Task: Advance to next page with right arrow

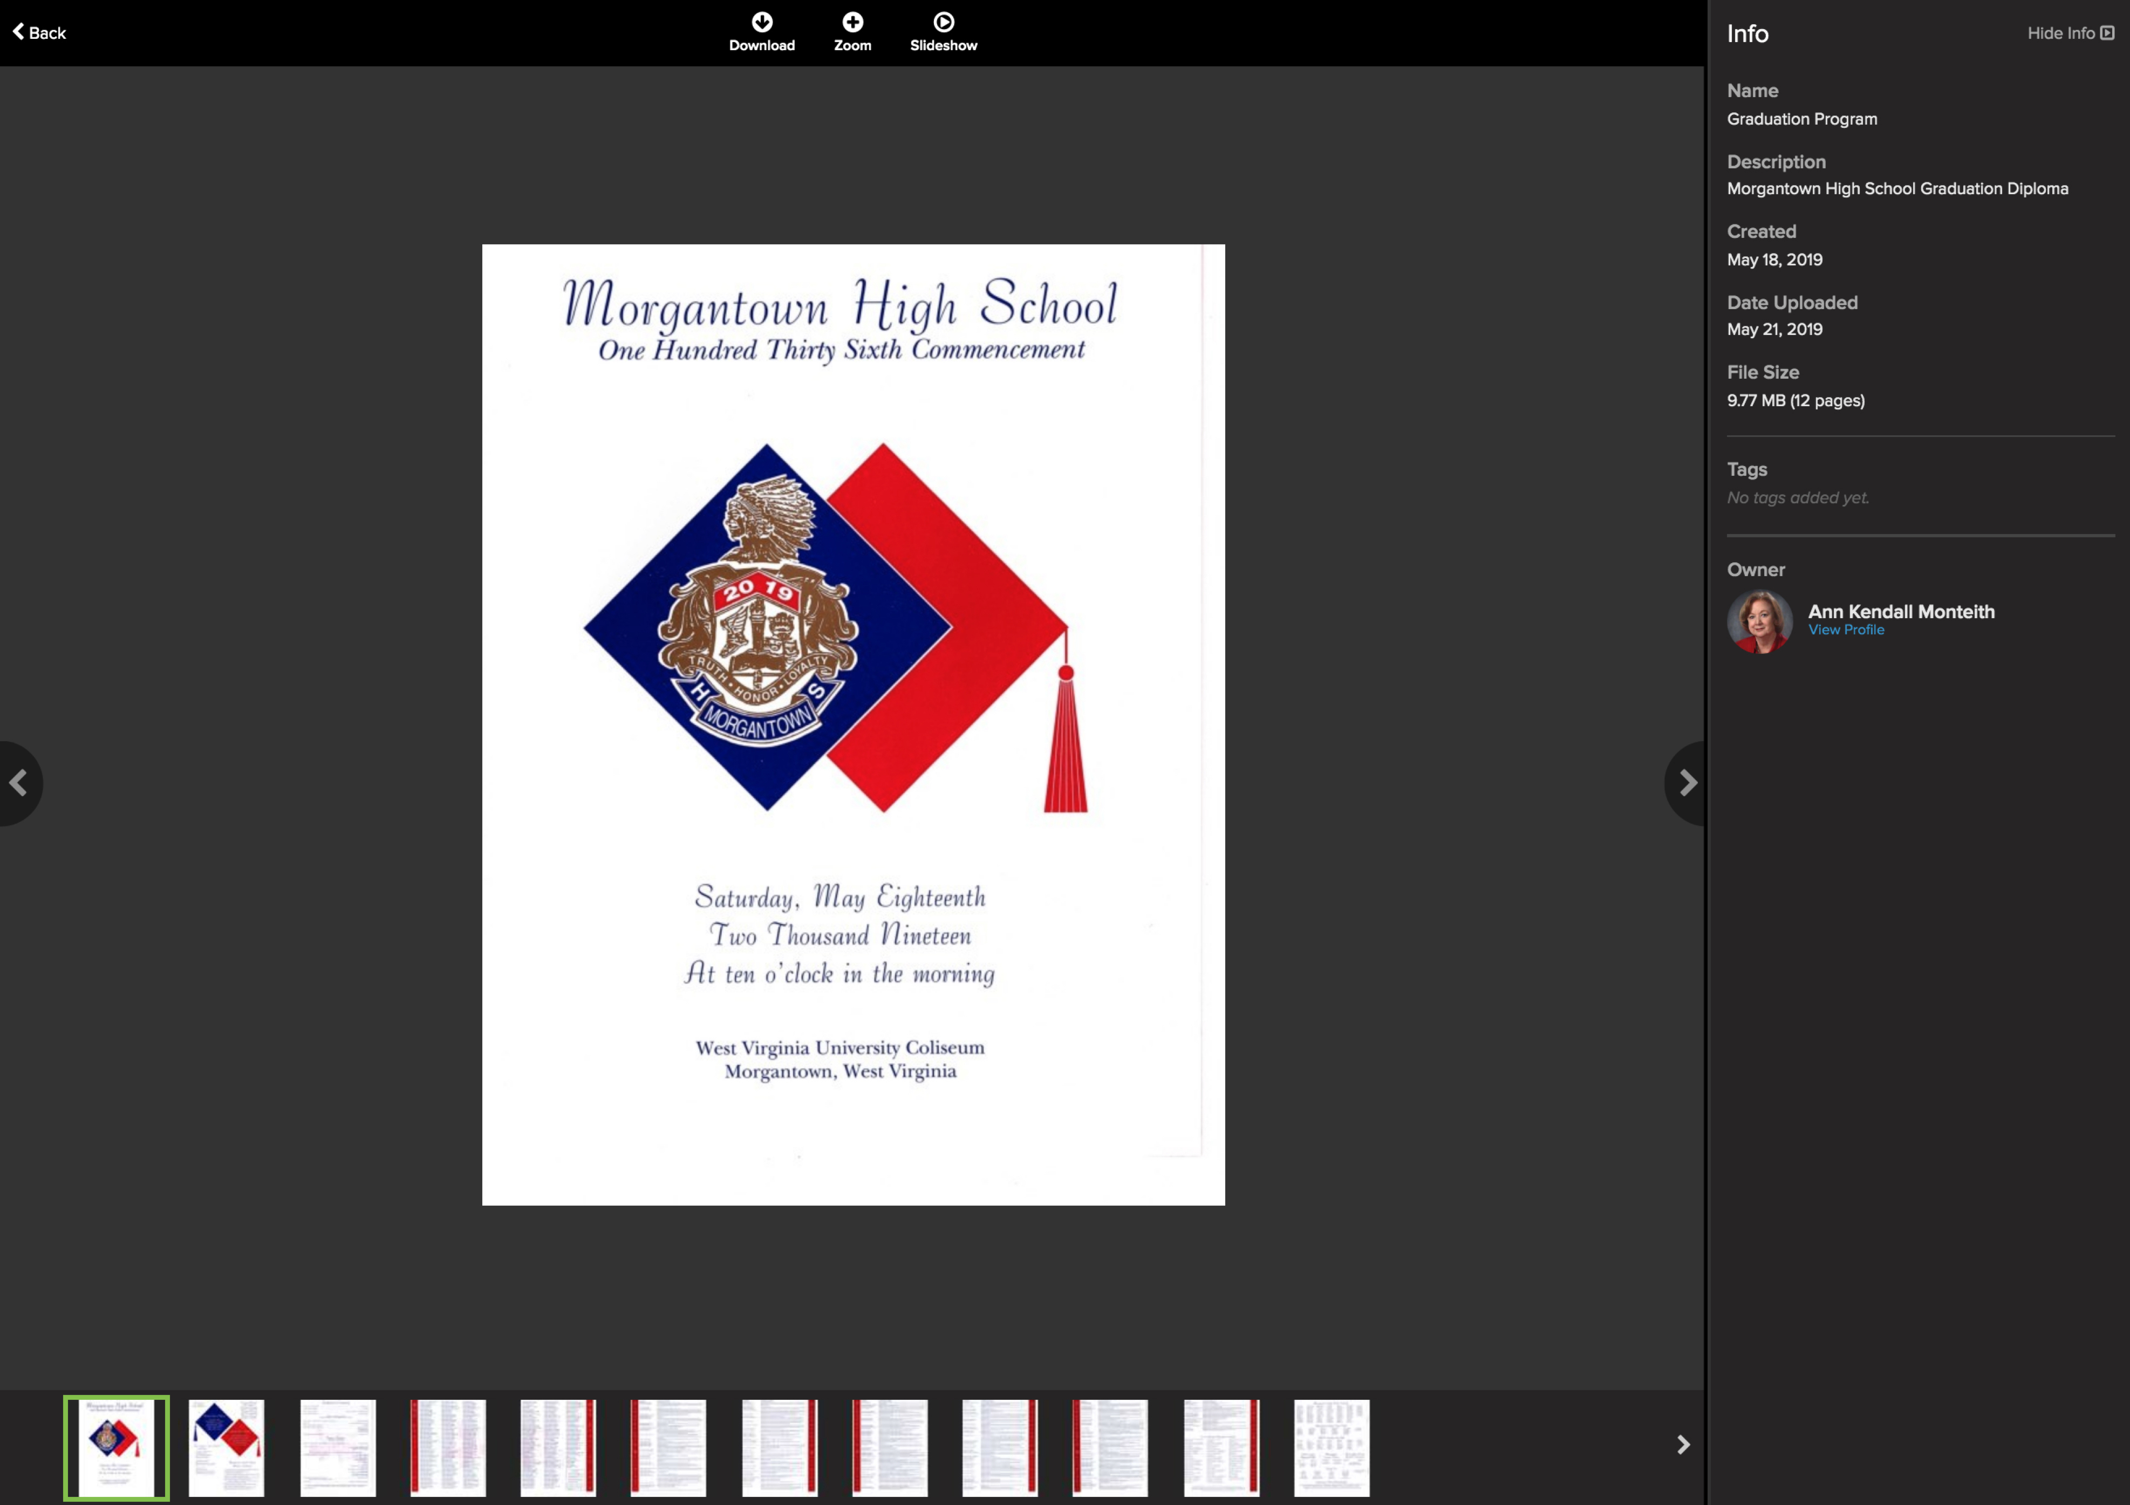Action: tap(1685, 784)
